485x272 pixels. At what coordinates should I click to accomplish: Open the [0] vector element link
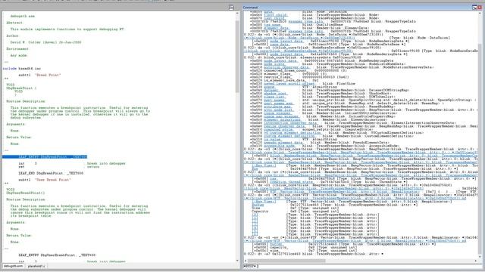pos(255,215)
